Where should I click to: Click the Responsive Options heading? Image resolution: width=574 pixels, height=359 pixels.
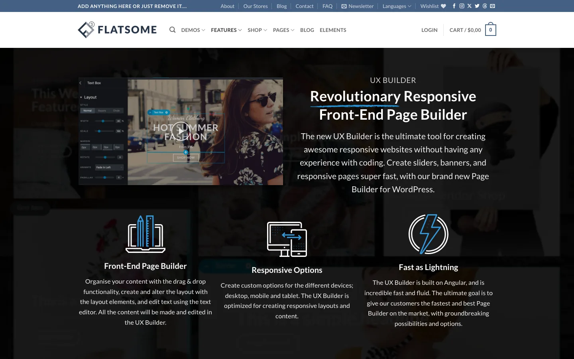(x=287, y=270)
